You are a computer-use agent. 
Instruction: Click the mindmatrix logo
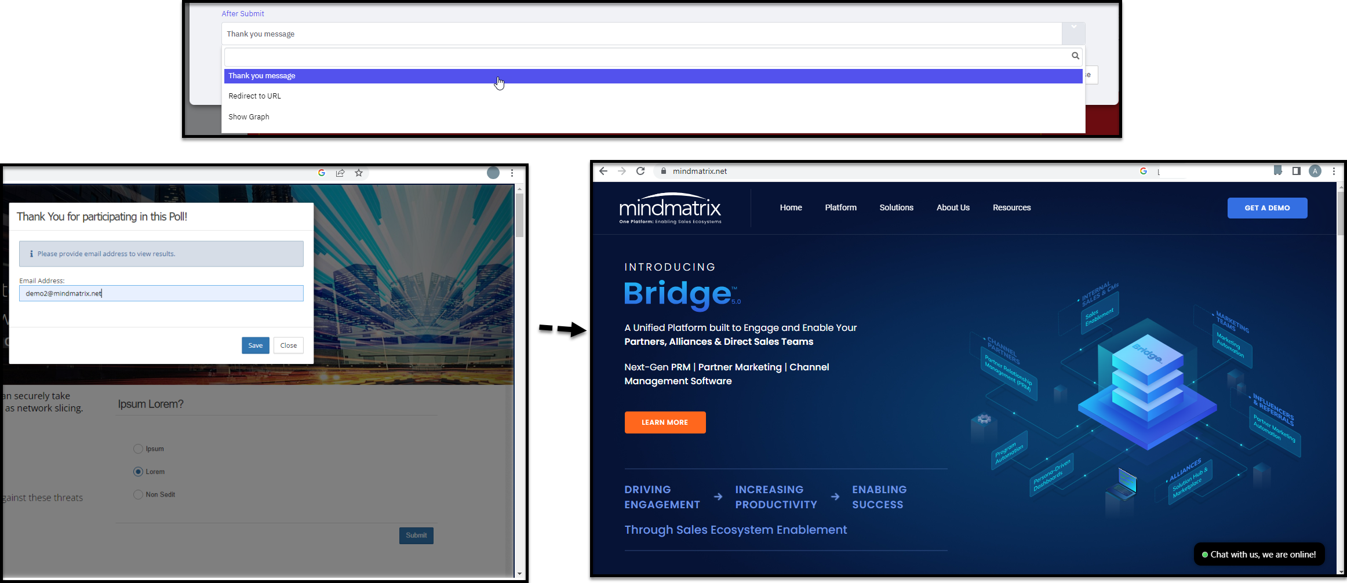[670, 208]
